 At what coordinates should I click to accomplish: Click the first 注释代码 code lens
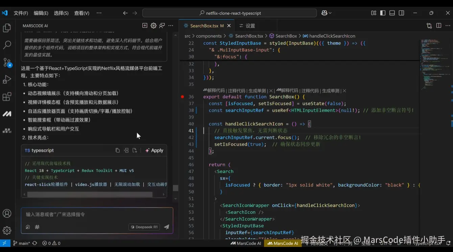237,91
